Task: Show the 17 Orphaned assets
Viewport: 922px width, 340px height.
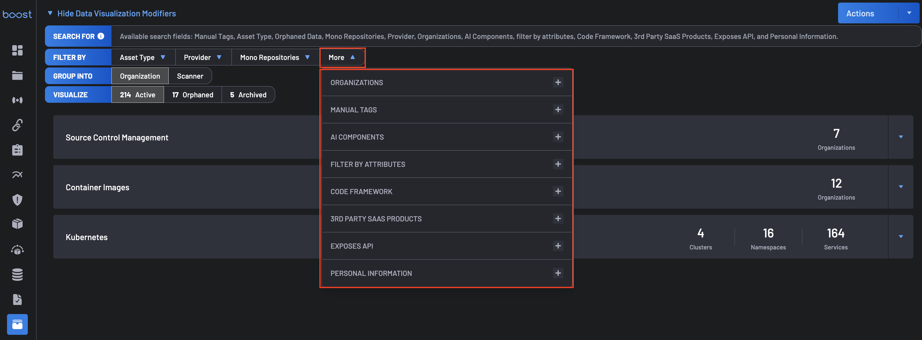Action: click(x=193, y=95)
